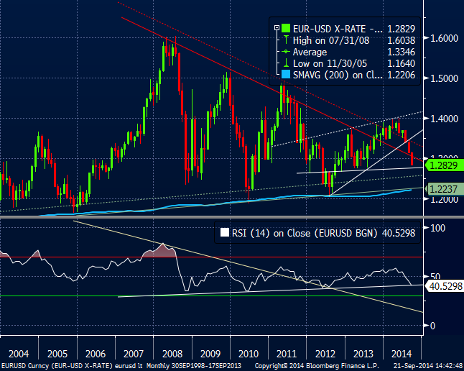Screen dimensions: 464x371
Task: Click the green EUR-USD X-RATE legend swatch
Action: [x=287, y=28]
